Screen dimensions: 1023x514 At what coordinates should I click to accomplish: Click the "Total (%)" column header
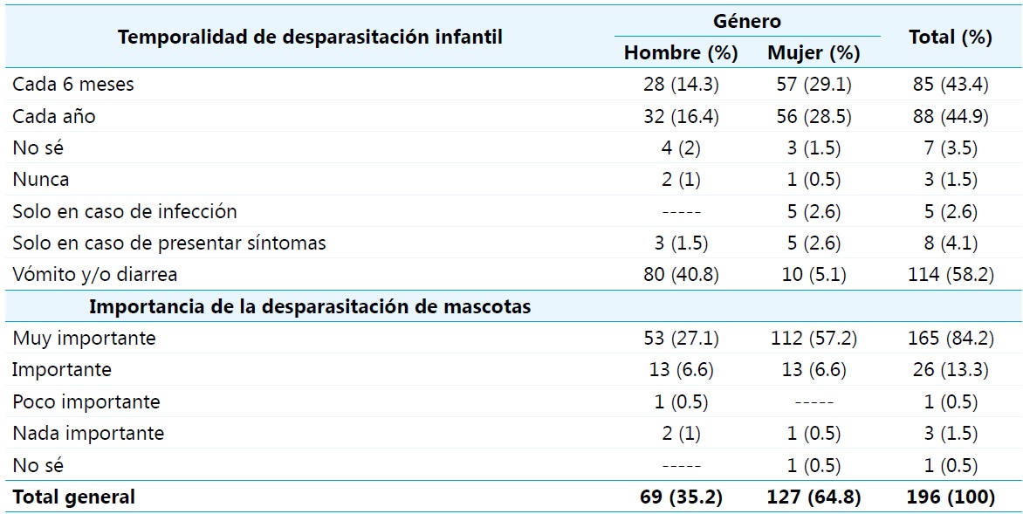pyautogui.click(x=951, y=38)
